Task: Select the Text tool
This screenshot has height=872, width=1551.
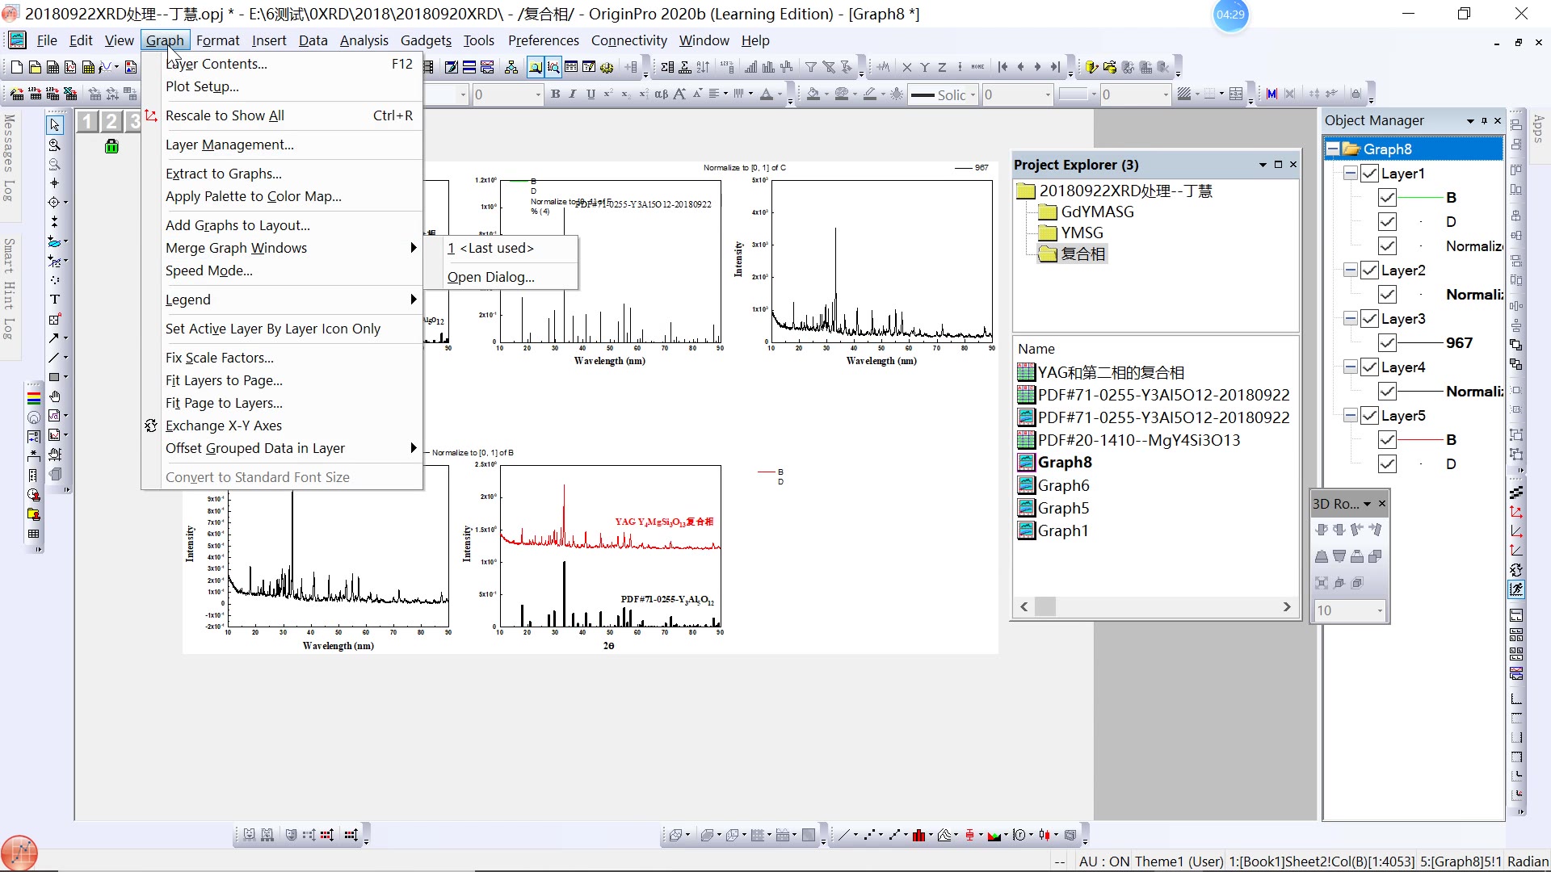Action: 54,300
